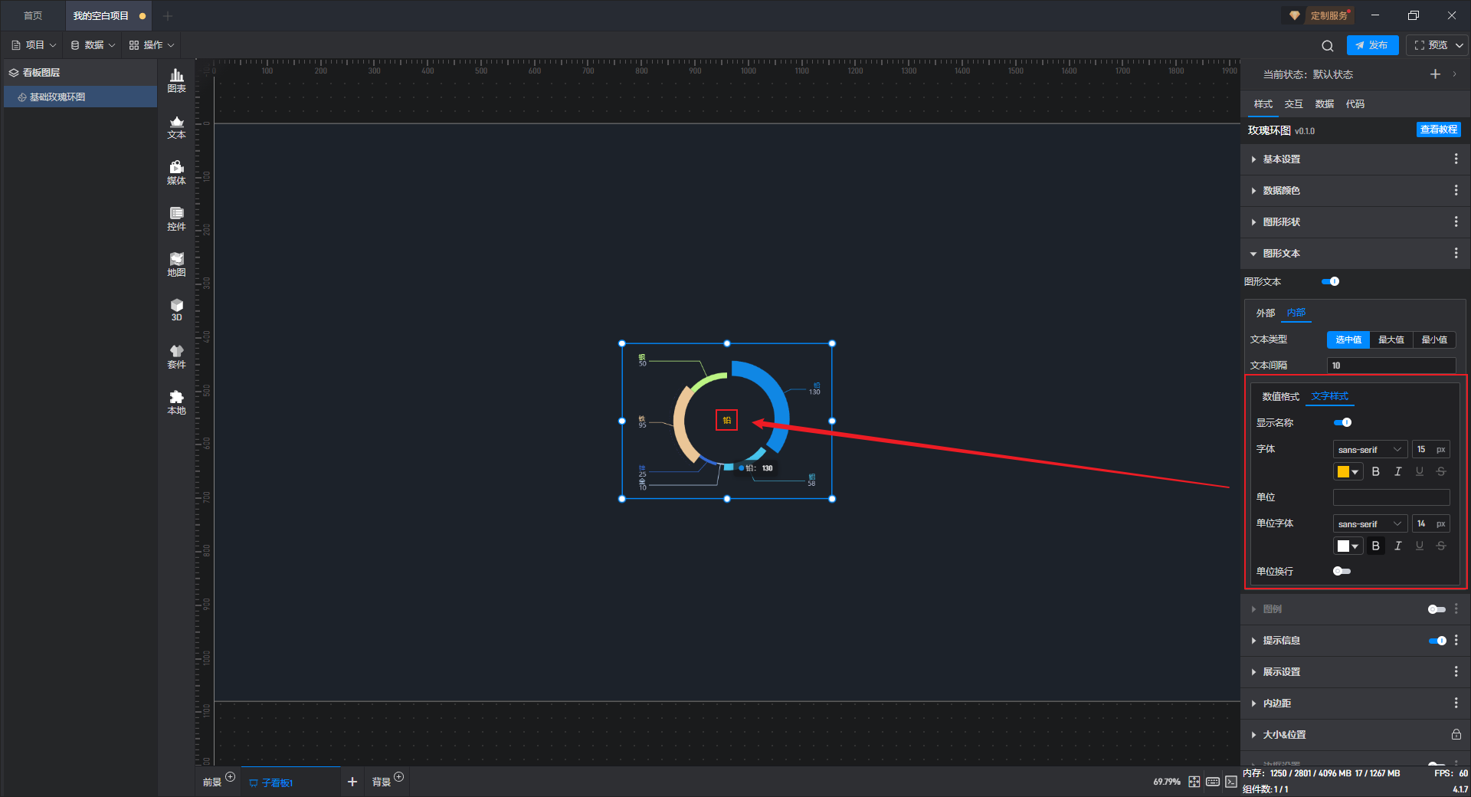Open the more options menu for 图形文本
The image size is (1471, 797).
point(1456,253)
